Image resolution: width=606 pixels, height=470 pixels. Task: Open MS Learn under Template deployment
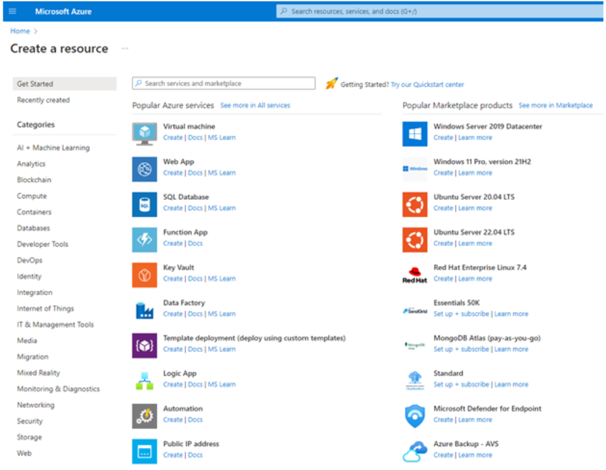[x=222, y=349]
